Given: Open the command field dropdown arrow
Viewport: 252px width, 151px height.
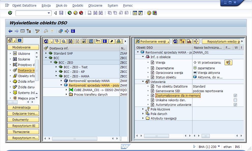Looking at the screenshot, I should [x=49, y=13].
